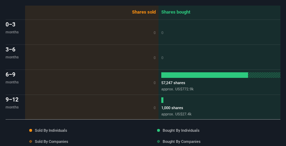Select the Sold By Individuals legend label

(x=51, y=130)
